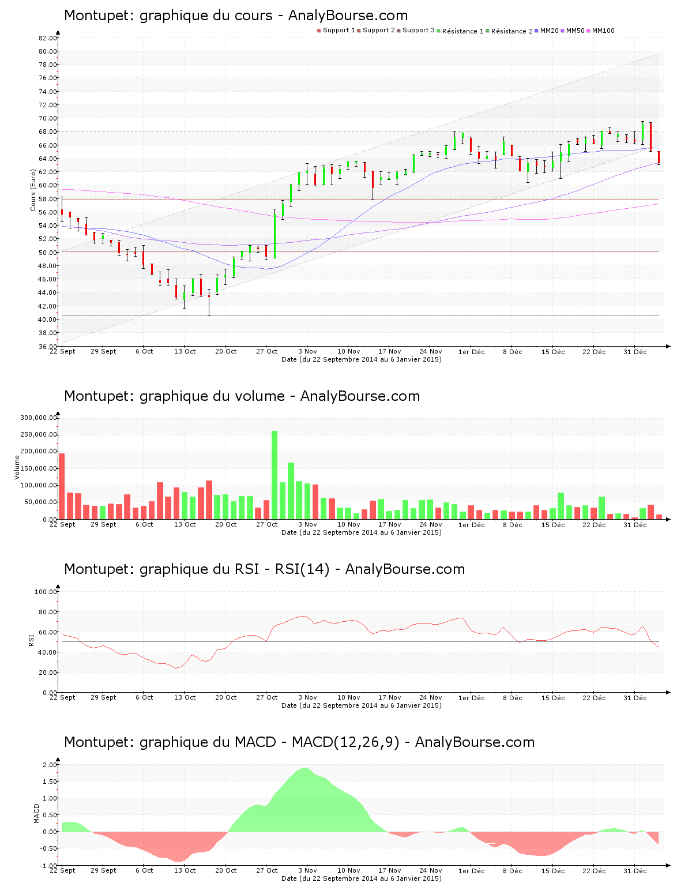Select the Support 2 legend label
Viewport: 692px width, 894px height.
(x=379, y=31)
